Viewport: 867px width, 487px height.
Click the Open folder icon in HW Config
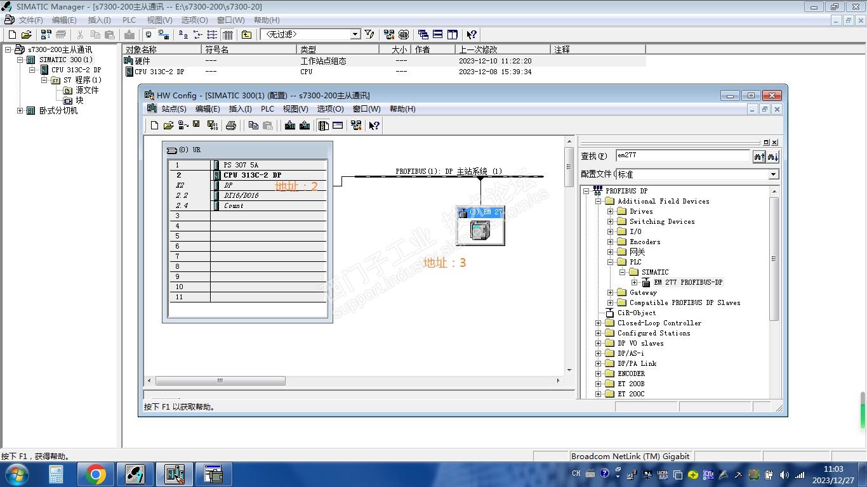[x=168, y=126]
